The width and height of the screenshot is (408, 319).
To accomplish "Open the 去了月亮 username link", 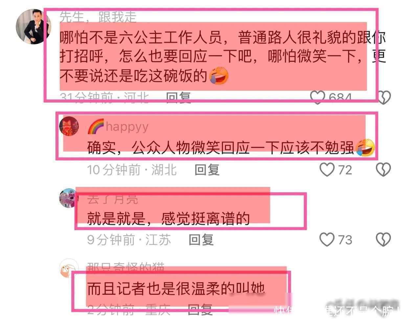I will click(x=113, y=199).
